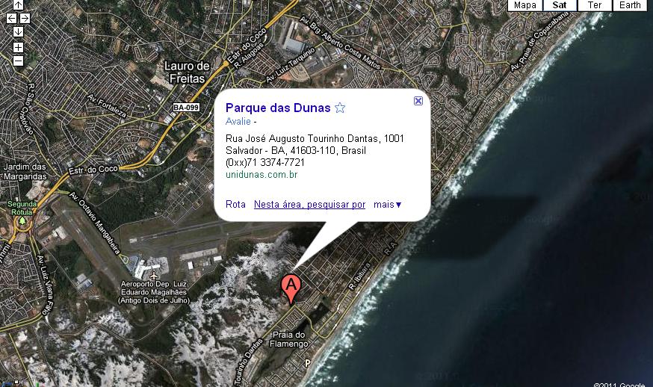Pan the map right with arrow

(x=25, y=19)
